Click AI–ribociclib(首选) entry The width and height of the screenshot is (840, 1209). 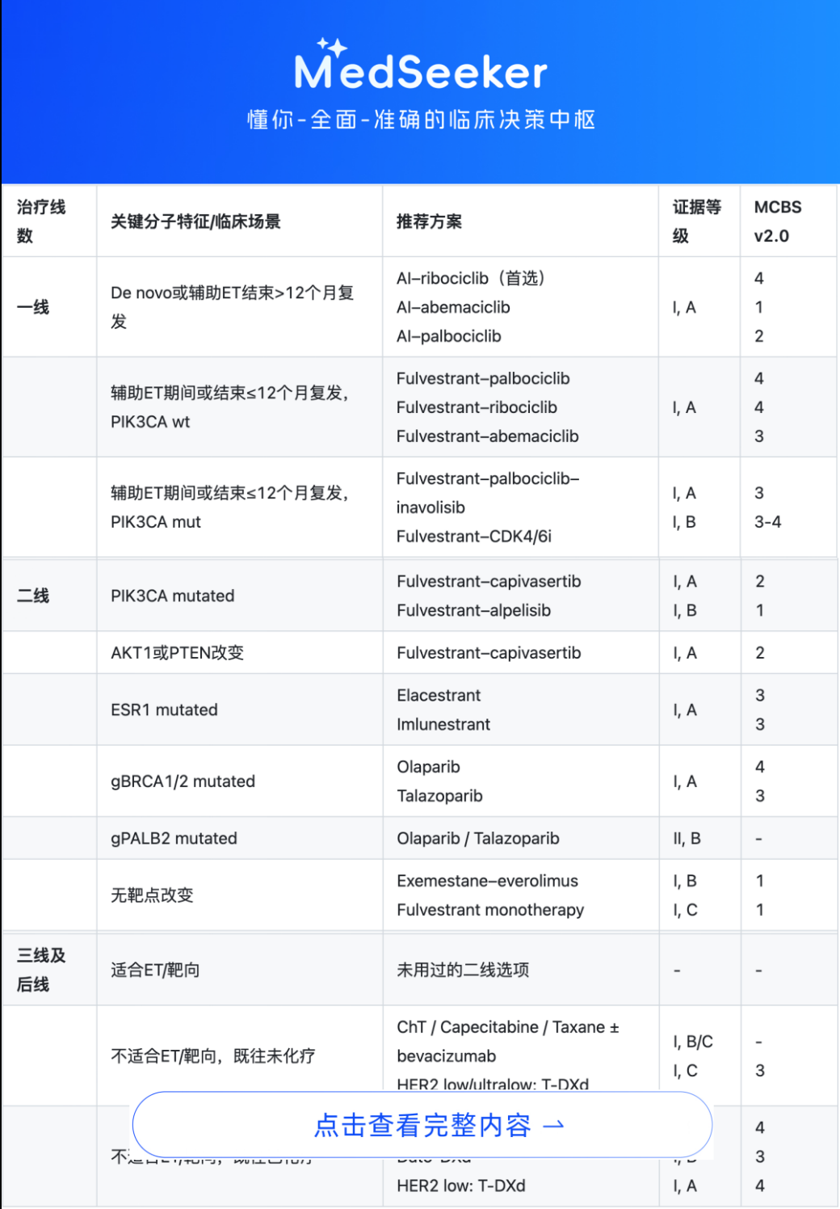point(472,278)
